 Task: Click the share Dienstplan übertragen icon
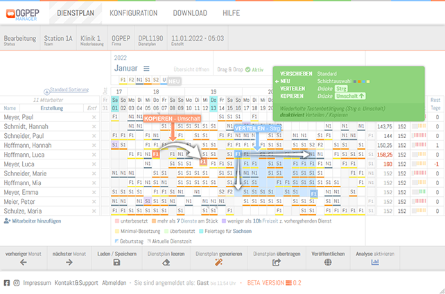click(277, 263)
